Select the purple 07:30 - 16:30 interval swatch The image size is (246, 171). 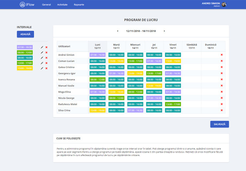click(25, 47)
